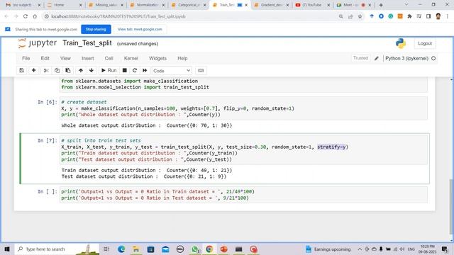Open the command palette keyboard icon
Image resolution: width=454 pixels, height=255 pixels.
(x=201, y=71)
